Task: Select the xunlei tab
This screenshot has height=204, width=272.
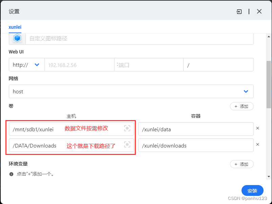Action: point(15,27)
